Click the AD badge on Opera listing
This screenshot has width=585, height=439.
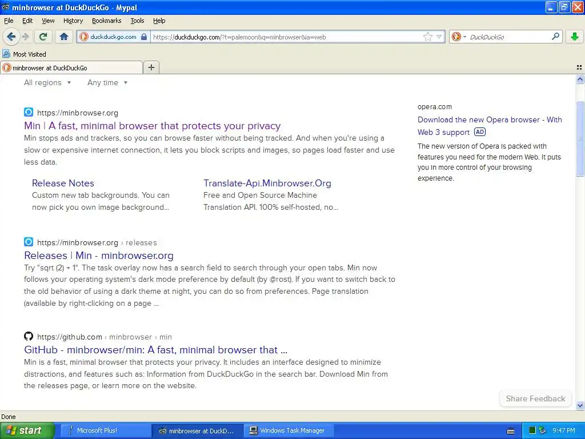(x=480, y=132)
